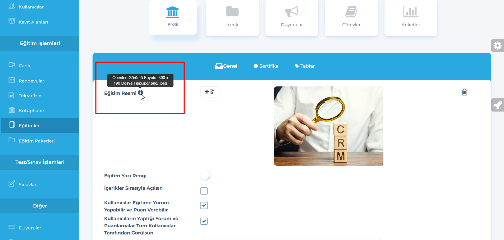
Task: Switch to the Duyurular card tab
Action: click(292, 18)
